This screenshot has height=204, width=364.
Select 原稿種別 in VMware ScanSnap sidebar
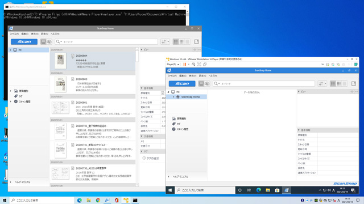(181, 118)
